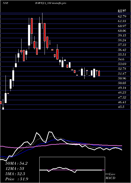Select the 53.69 price axis label
This screenshot has width=131, height=183.
(x=122, y=64)
